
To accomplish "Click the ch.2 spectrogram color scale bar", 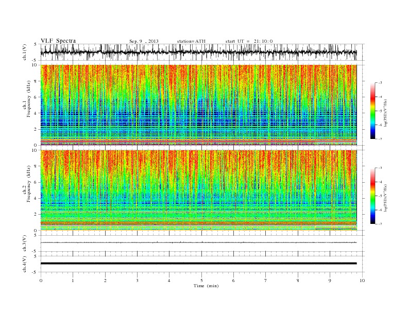I will pyautogui.click(x=373, y=196).
